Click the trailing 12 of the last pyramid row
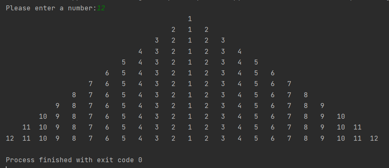This screenshot has height=168, width=389. [x=374, y=139]
